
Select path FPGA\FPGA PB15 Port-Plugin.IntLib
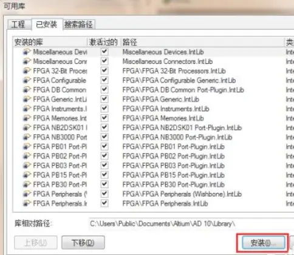pyautogui.click(x=174, y=175)
